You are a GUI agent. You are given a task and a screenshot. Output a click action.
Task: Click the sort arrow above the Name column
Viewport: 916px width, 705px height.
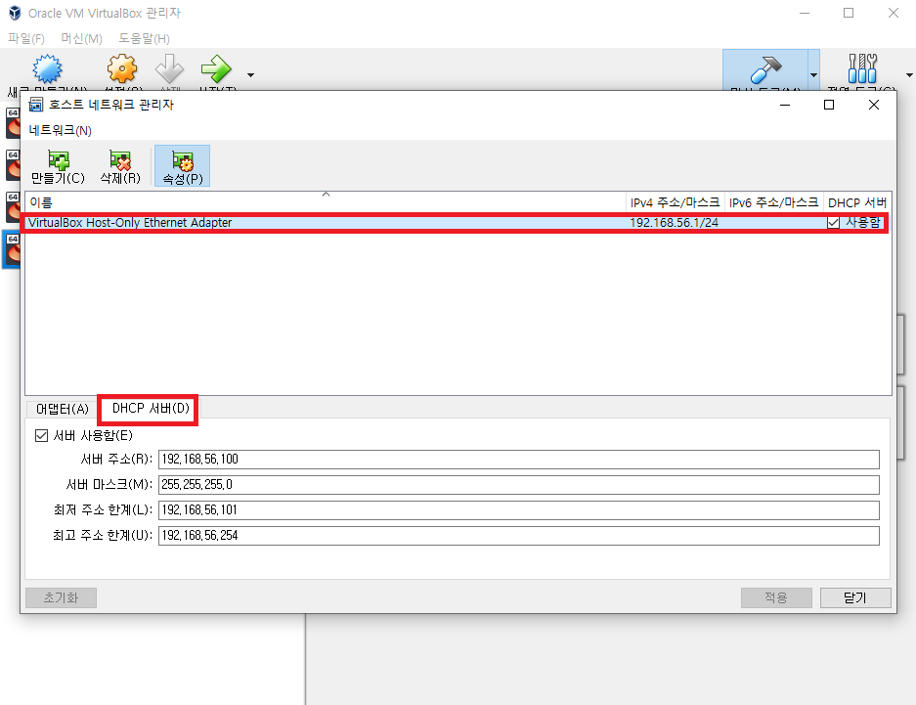point(326,194)
